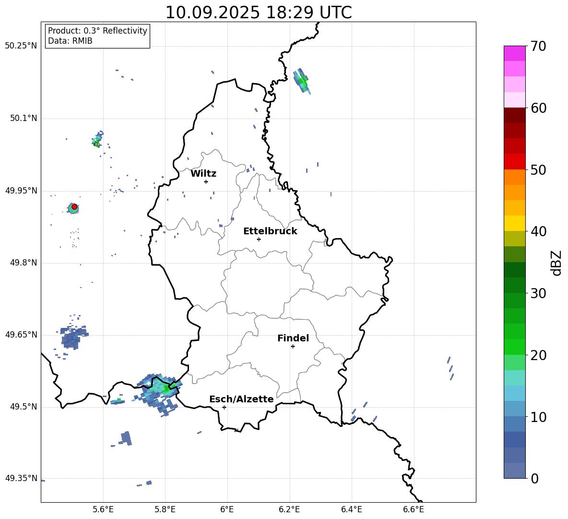The image size is (568, 519).
Task: Click the 6°E longitude label
Action: click(x=227, y=509)
